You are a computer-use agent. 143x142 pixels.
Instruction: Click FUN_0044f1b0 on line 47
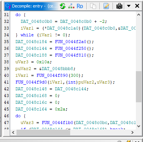(x=57, y=123)
